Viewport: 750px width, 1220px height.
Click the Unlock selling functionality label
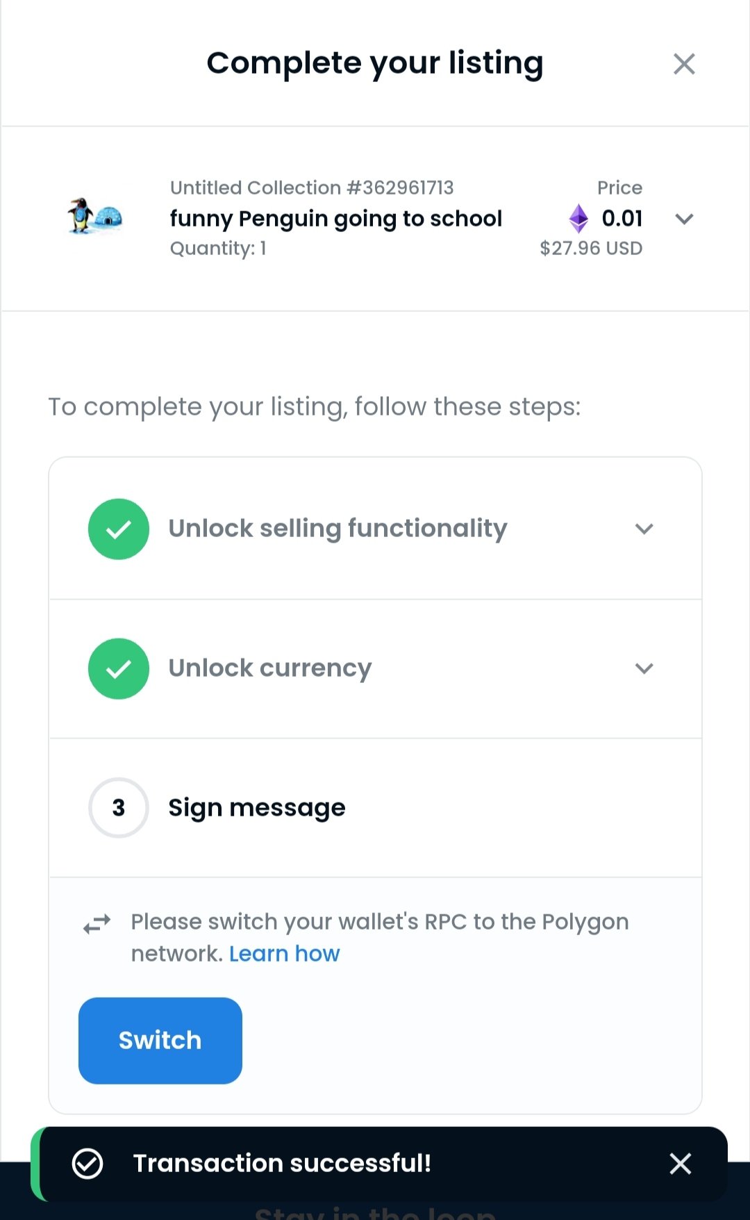click(x=338, y=529)
